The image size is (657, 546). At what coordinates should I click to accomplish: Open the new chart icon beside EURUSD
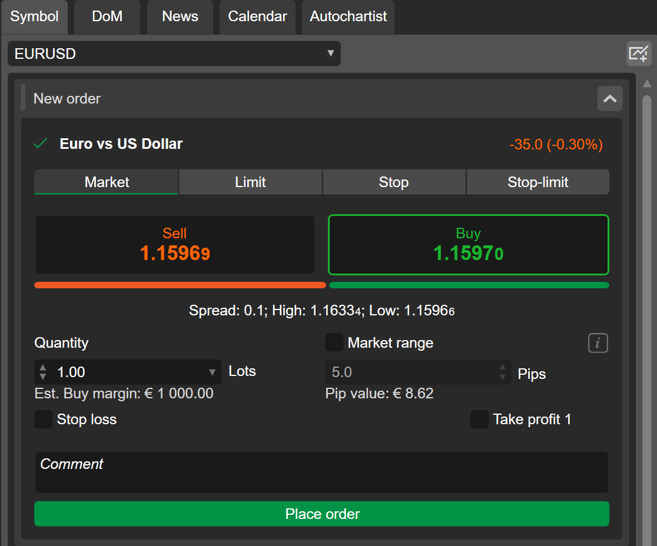[x=639, y=54]
